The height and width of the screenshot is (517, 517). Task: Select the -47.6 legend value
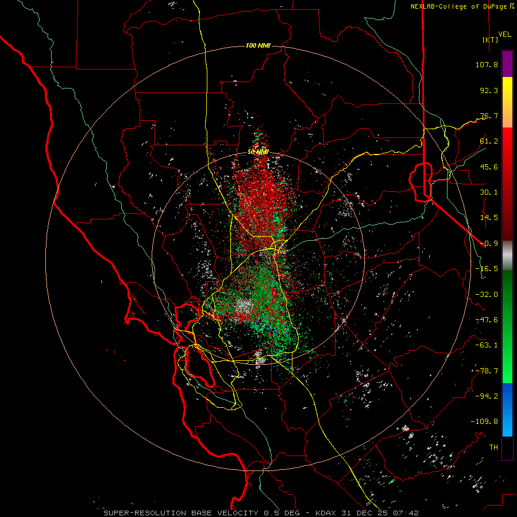pyautogui.click(x=487, y=320)
